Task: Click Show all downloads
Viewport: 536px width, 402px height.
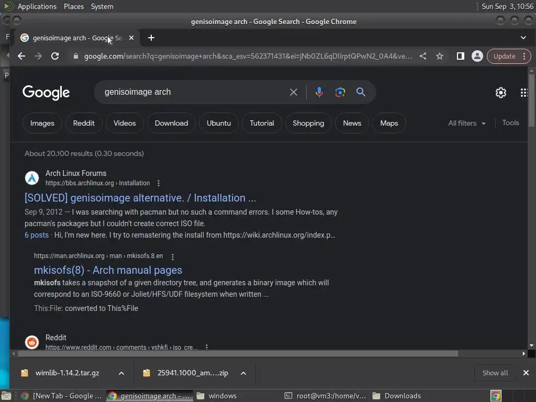Action: click(x=495, y=373)
